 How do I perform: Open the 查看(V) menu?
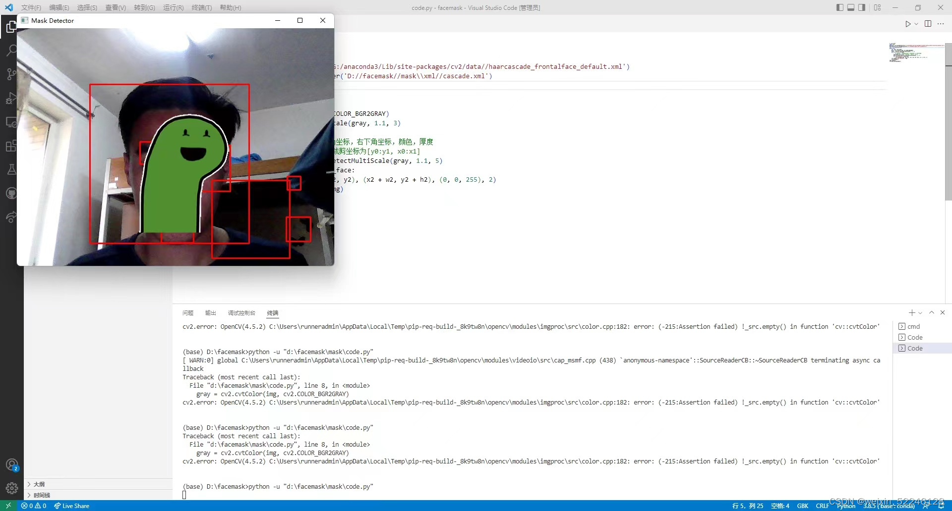click(116, 7)
